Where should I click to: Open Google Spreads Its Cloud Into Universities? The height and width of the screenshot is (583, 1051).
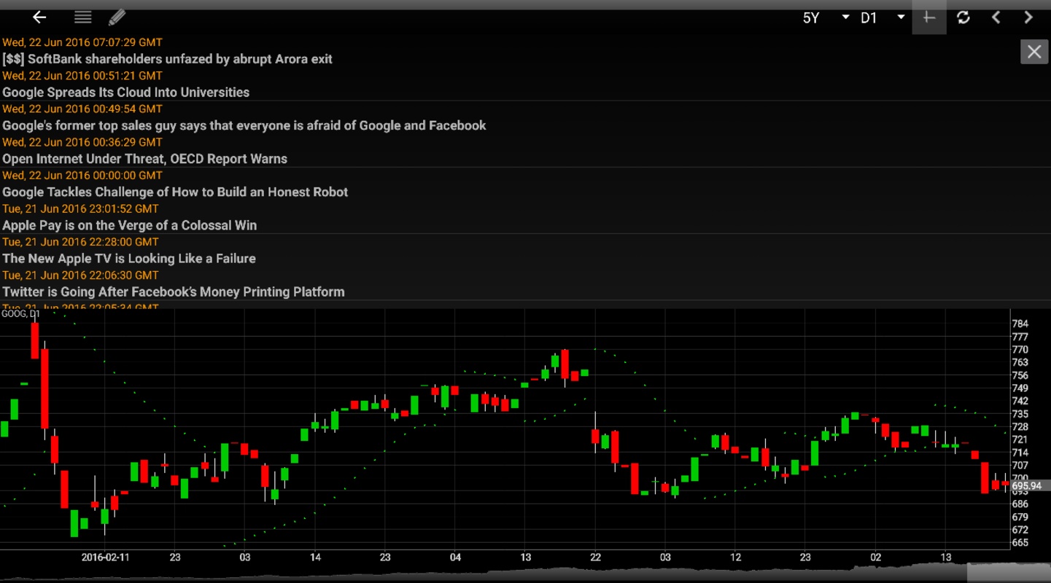click(x=125, y=93)
